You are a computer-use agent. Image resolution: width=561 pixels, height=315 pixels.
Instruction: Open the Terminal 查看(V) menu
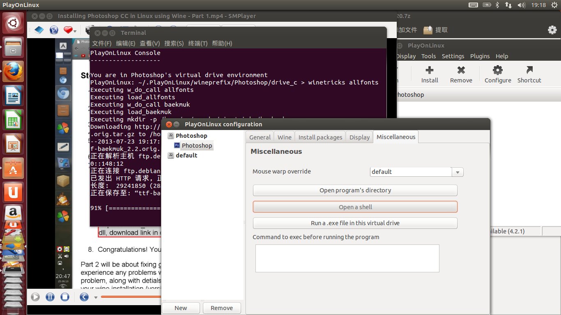[x=150, y=43]
